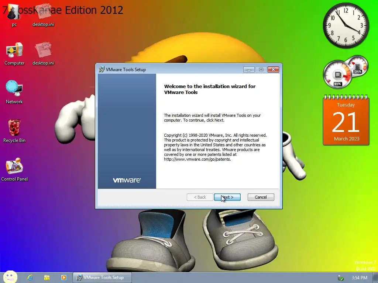Launch Internet Explorer from the taskbar

(30, 277)
